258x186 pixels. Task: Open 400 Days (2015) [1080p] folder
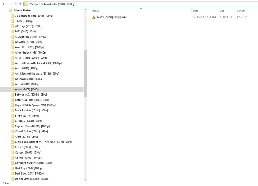[x=28, y=26]
